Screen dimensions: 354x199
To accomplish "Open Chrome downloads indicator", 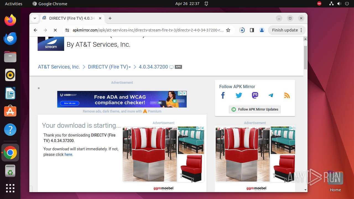I will (x=242, y=30).
